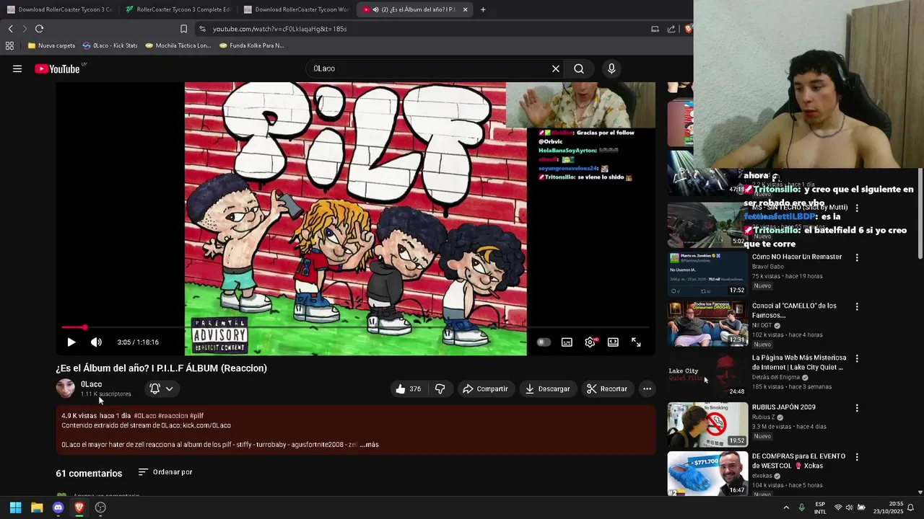Image resolution: width=924 pixels, height=519 pixels.
Task: Open the Nueva carpeta bookmarks folder
Action: 51,45
